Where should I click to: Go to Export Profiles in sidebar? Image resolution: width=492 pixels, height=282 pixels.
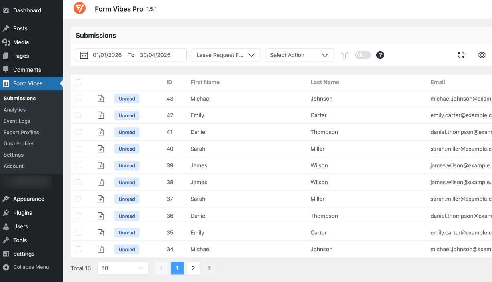click(x=21, y=132)
